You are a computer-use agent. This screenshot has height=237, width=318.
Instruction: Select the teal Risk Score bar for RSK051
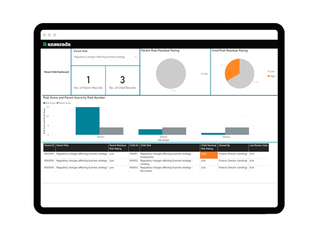coord(88,121)
